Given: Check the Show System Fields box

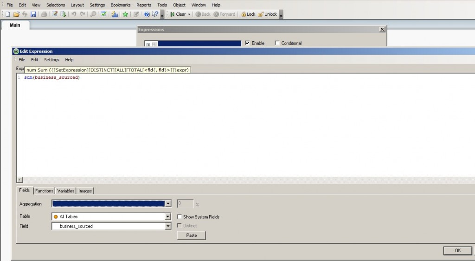Looking at the screenshot, I should point(180,217).
